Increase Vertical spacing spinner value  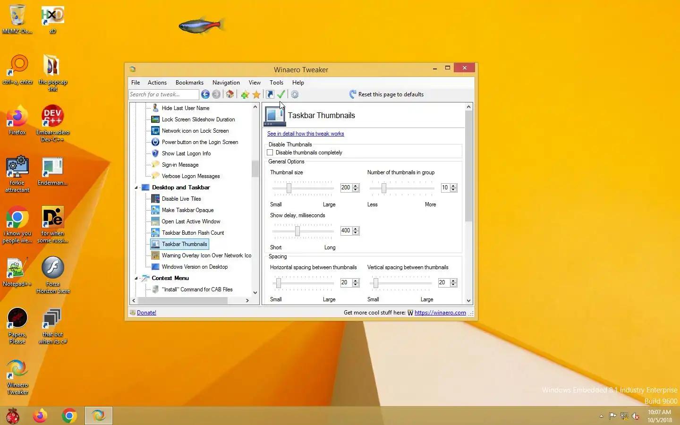[454, 280]
